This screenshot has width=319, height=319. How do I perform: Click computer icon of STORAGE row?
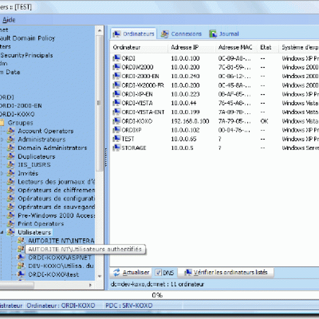116,148
